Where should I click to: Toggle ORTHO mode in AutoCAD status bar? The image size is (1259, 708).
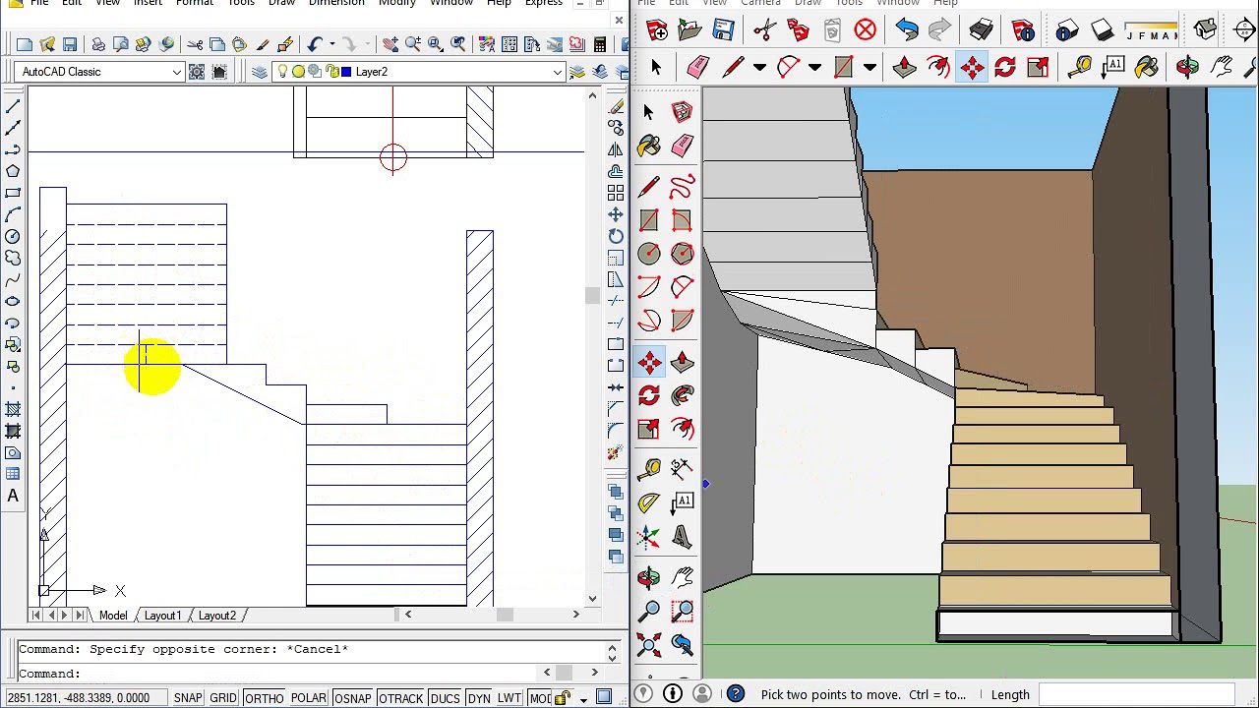pyautogui.click(x=264, y=698)
